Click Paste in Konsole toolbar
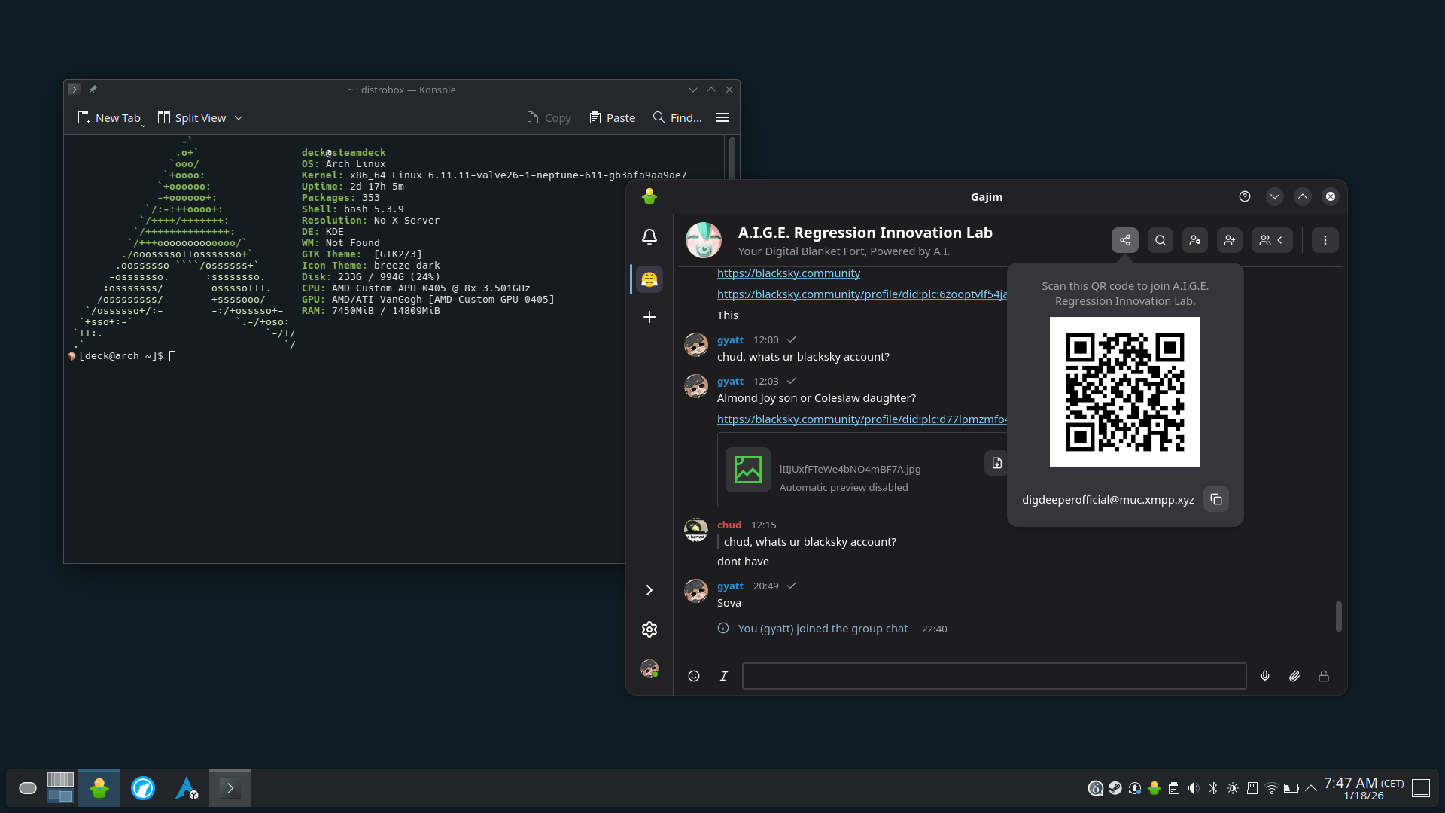 coord(612,118)
